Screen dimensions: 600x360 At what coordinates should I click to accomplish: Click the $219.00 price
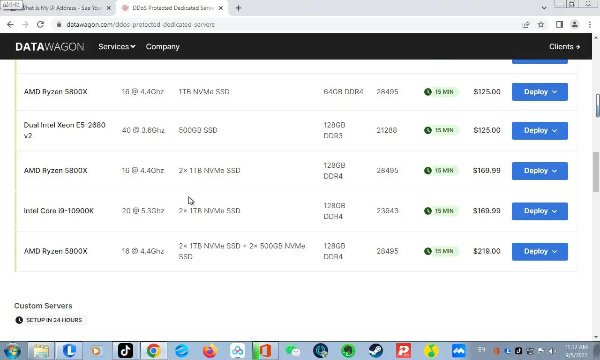pos(487,251)
